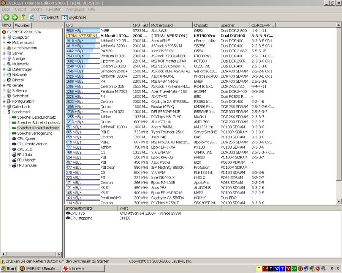The image size is (342, 273).
Task: Select the Anzeige tree icon
Action: pos(9,58)
